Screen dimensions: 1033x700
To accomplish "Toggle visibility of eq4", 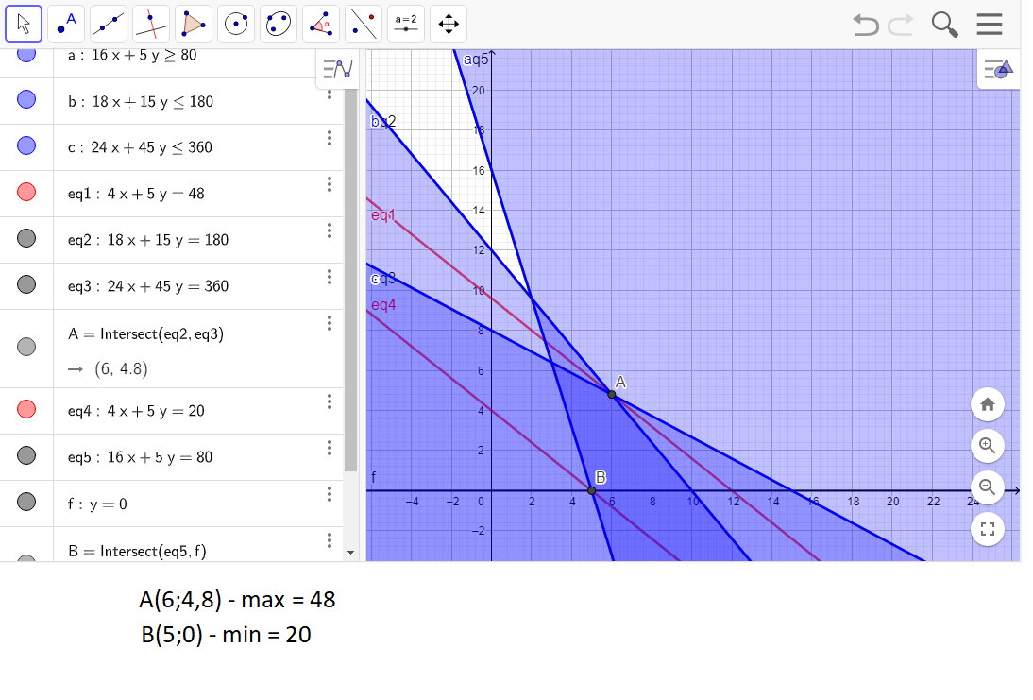I will point(26,409).
